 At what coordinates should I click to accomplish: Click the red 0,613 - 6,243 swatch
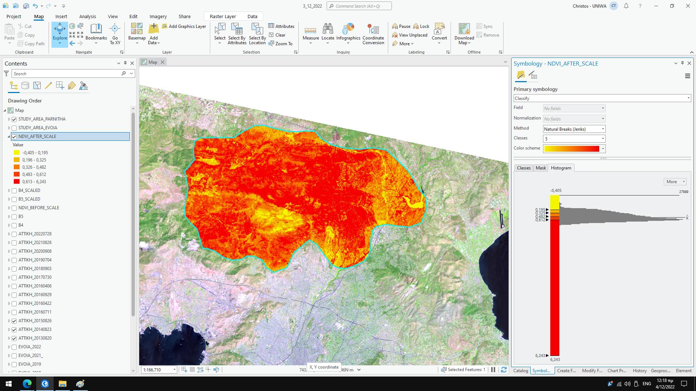(17, 181)
